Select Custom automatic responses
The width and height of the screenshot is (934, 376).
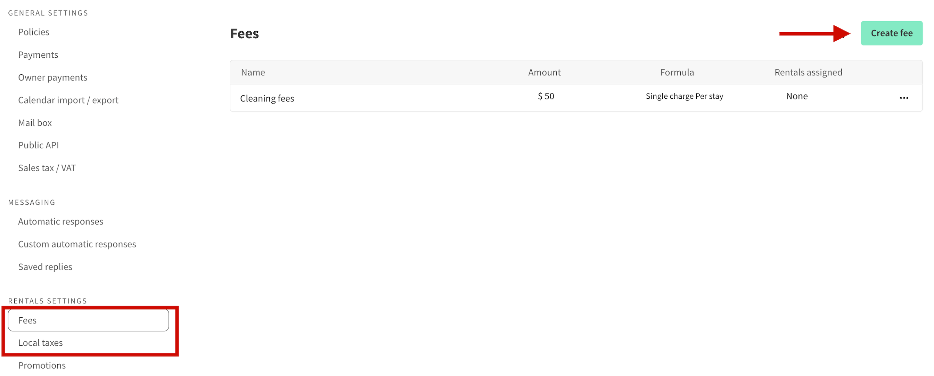(x=77, y=244)
